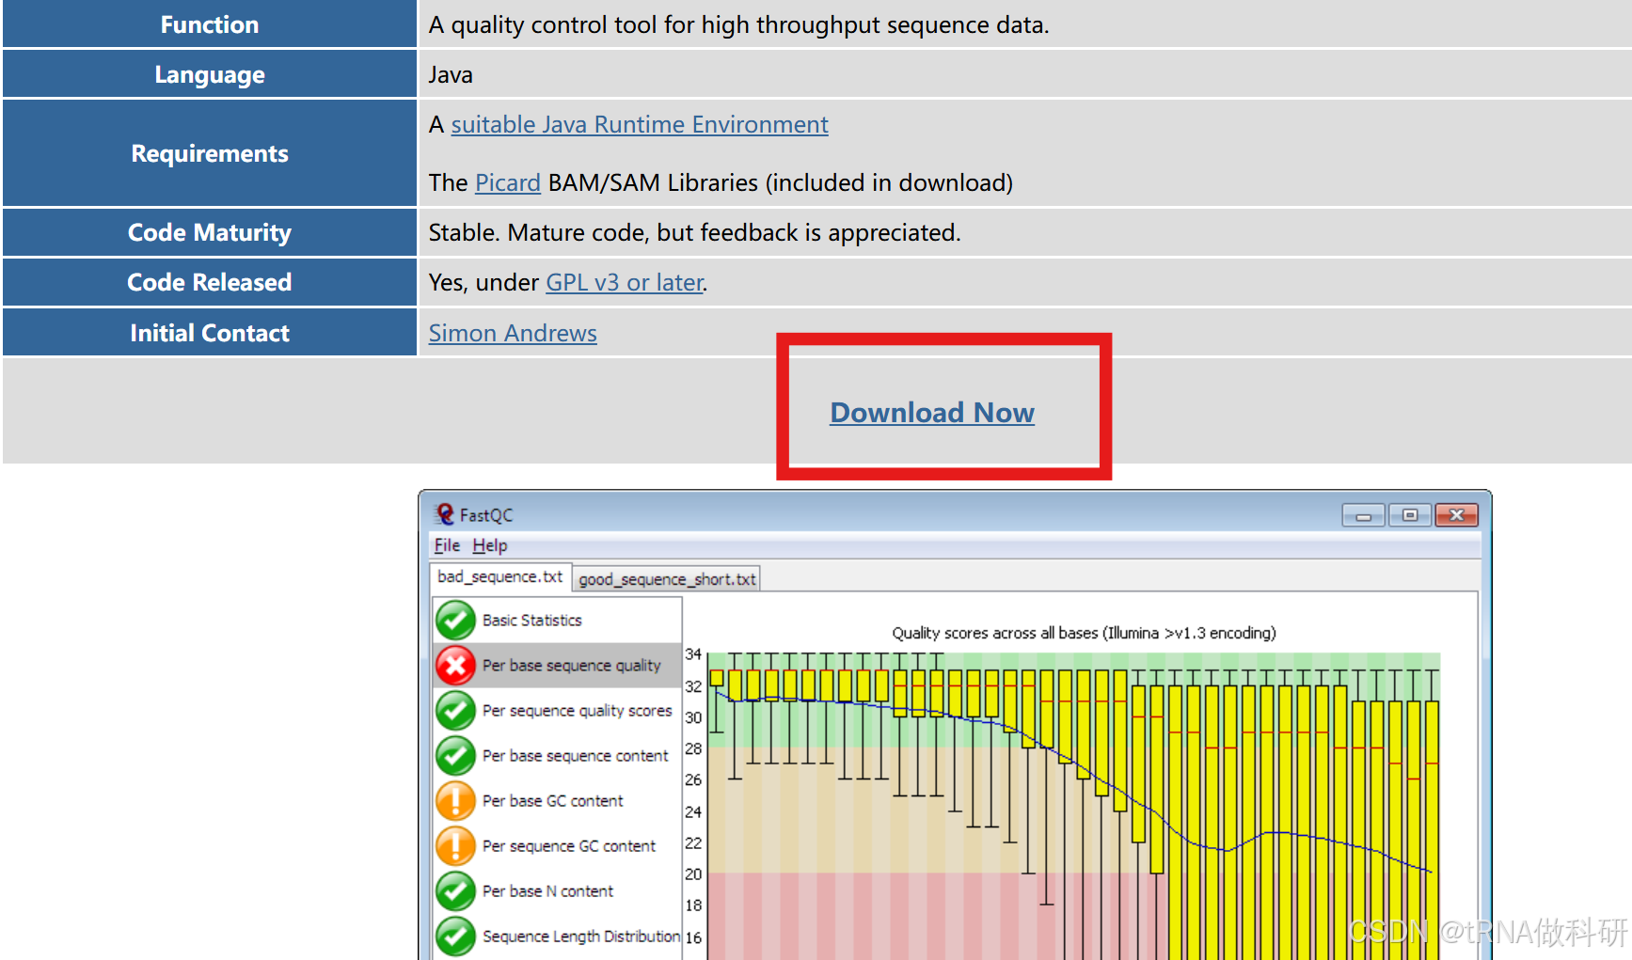Minimize the FastQC window

pyautogui.click(x=1363, y=515)
